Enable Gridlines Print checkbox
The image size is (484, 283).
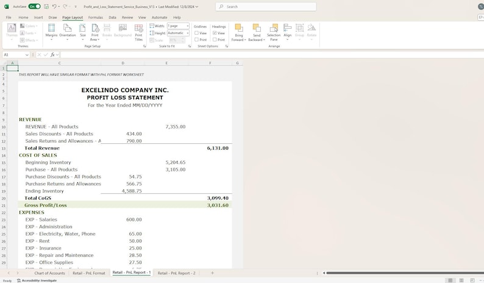[x=197, y=40]
